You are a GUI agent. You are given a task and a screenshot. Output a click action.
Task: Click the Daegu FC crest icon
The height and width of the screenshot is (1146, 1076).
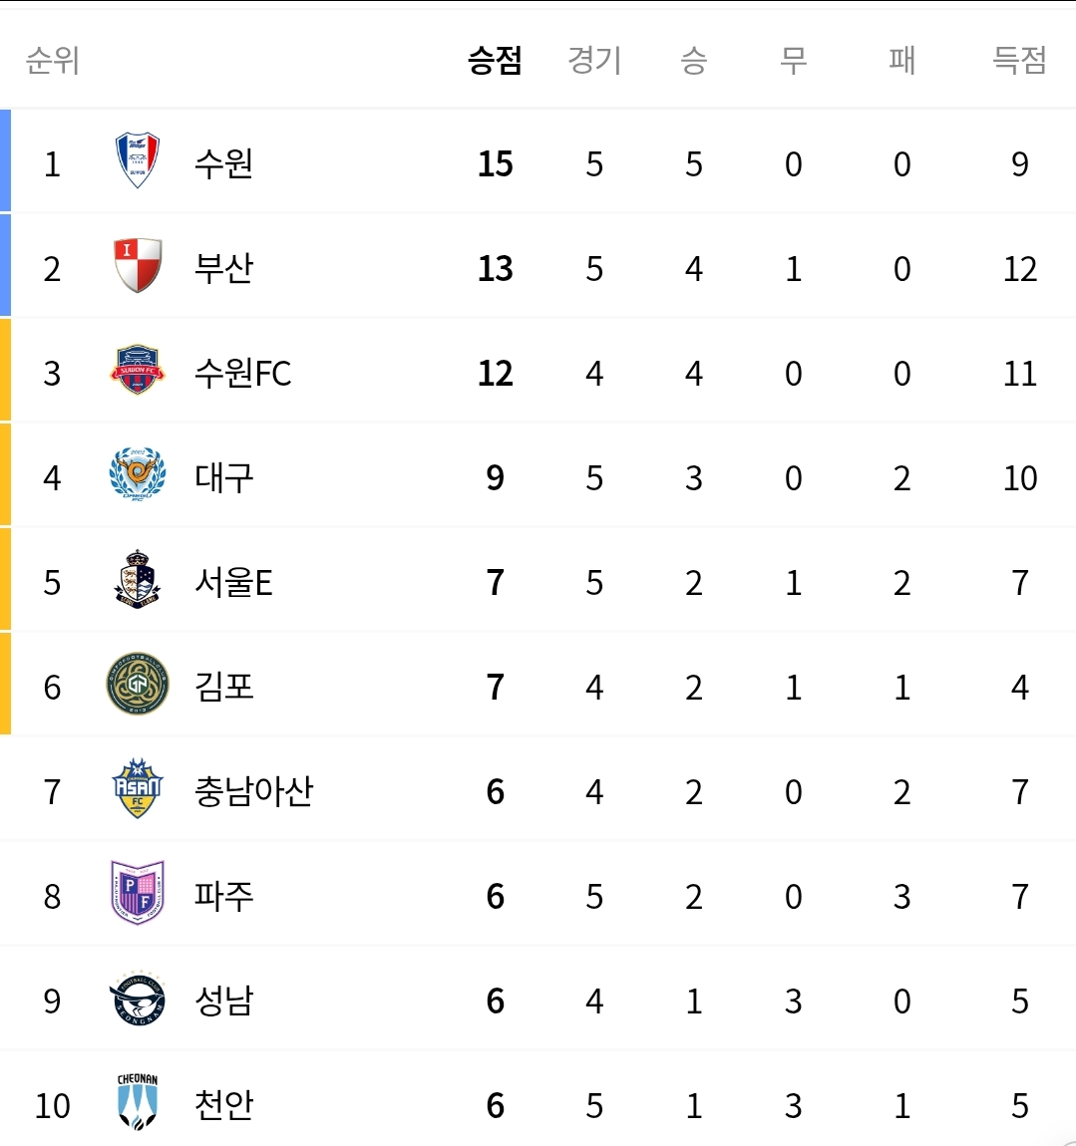tap(138, 475)
